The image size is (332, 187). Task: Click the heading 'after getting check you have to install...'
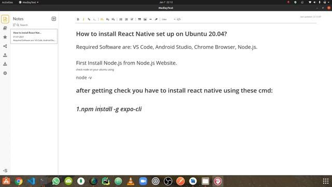coord(174,90)
